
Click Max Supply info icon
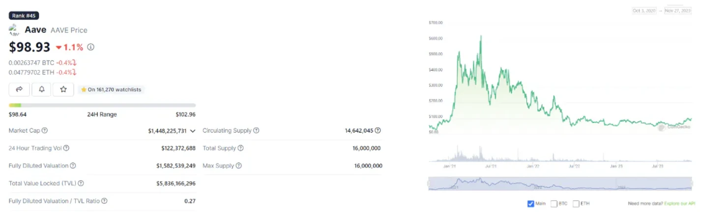click(x=238, y=166)
